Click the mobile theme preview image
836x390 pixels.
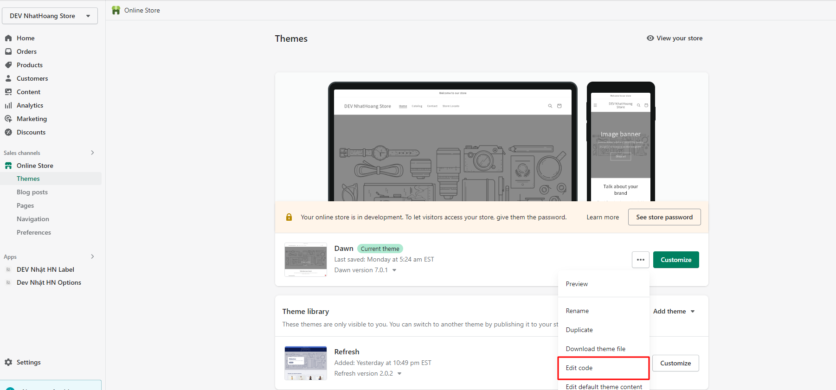click(x=621, y=142)
